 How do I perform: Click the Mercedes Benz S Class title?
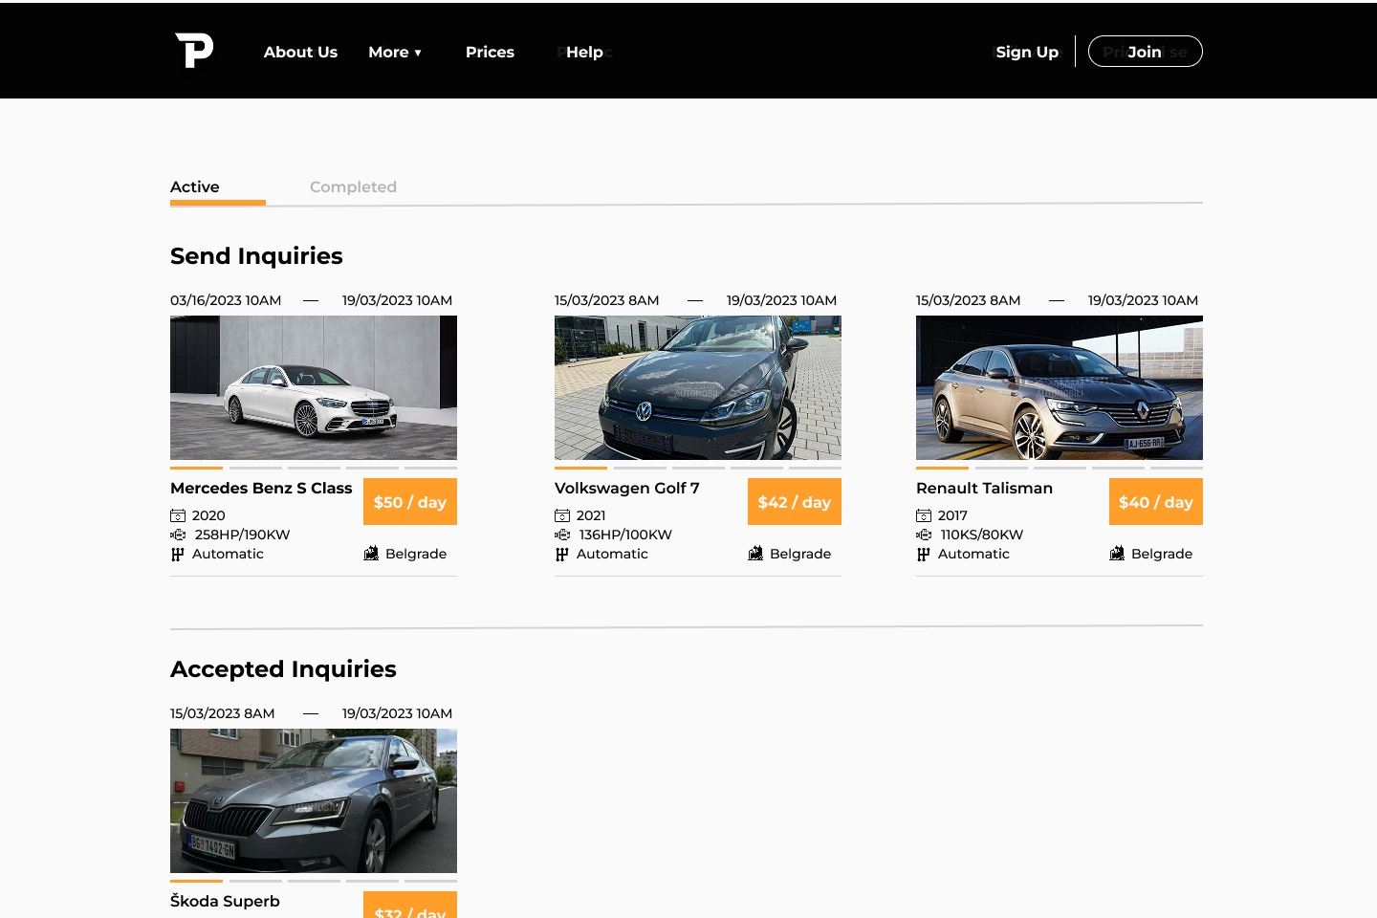click(x=261, y=488)
